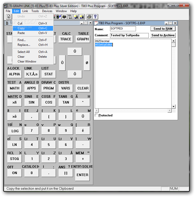Choose Replace... from the Edit menu
The width and height of the screenshot is (195, 197).
pos(33,45)
